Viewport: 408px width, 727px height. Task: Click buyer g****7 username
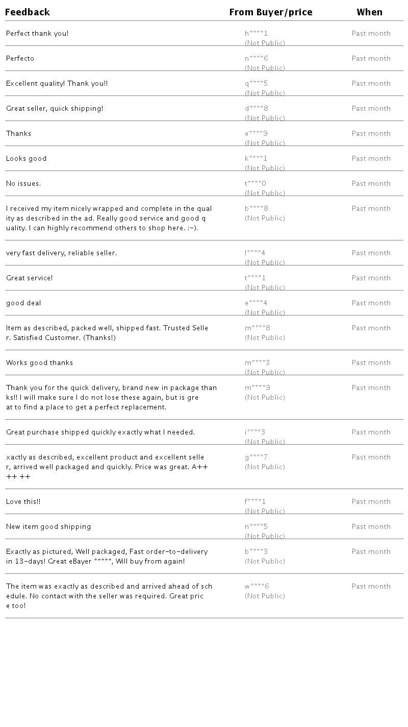tap(256, 457)
